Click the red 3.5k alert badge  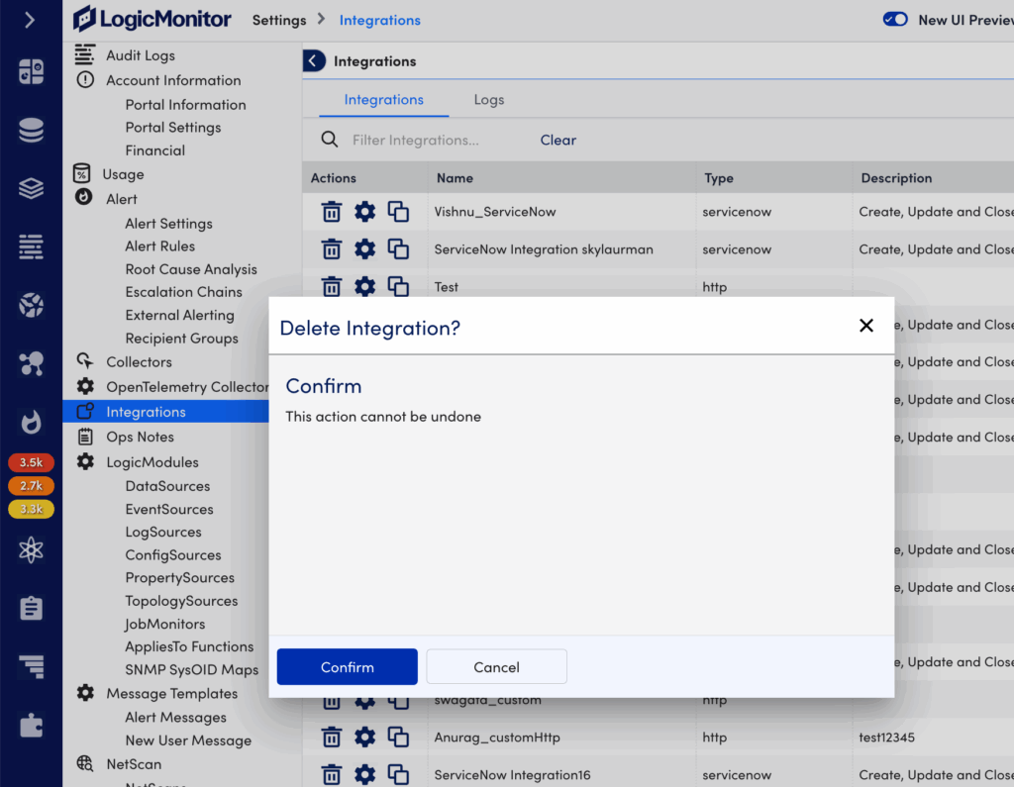pos(31,462)
